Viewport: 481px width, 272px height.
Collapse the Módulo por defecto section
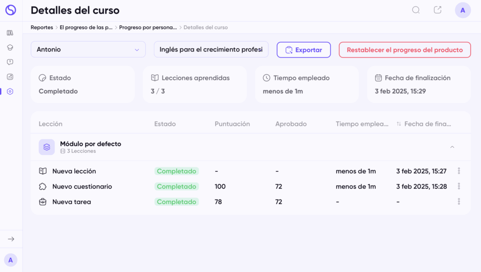coord(452,147)
